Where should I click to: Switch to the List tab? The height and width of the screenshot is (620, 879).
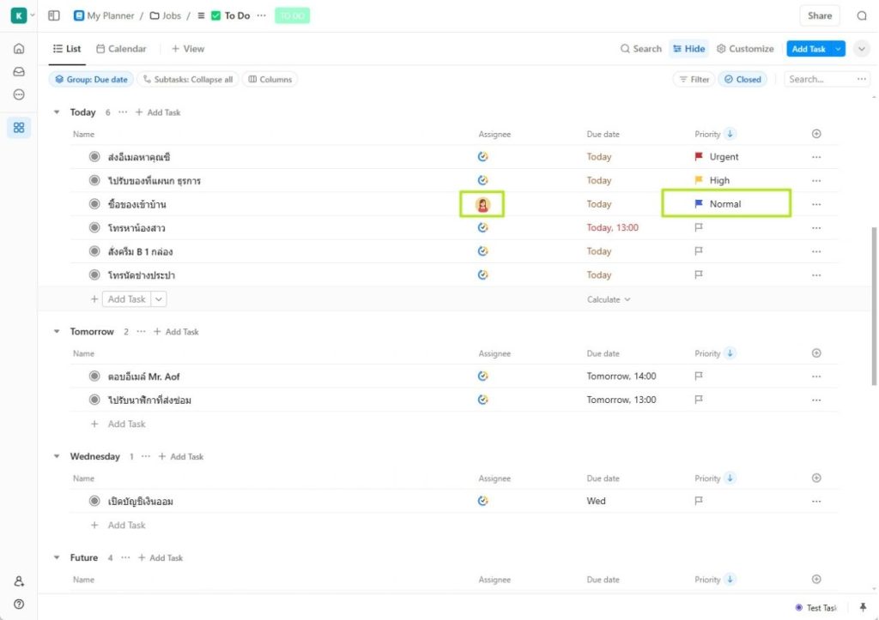67,49
